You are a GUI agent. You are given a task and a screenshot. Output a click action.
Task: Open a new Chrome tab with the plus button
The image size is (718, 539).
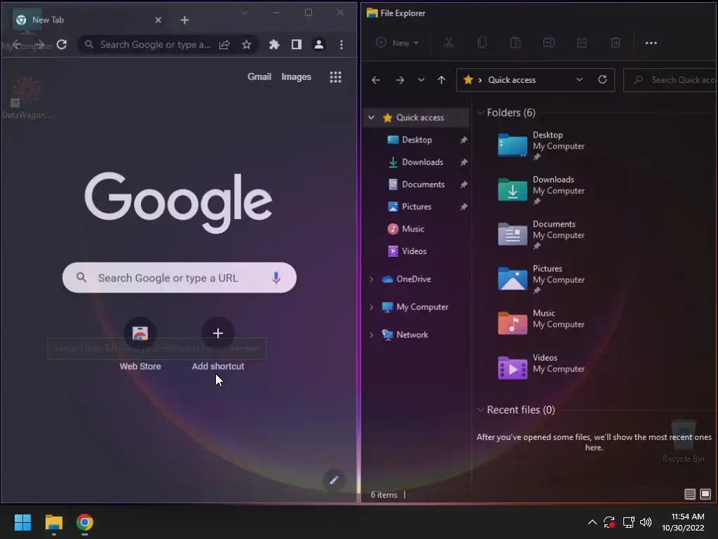(184, 20)
